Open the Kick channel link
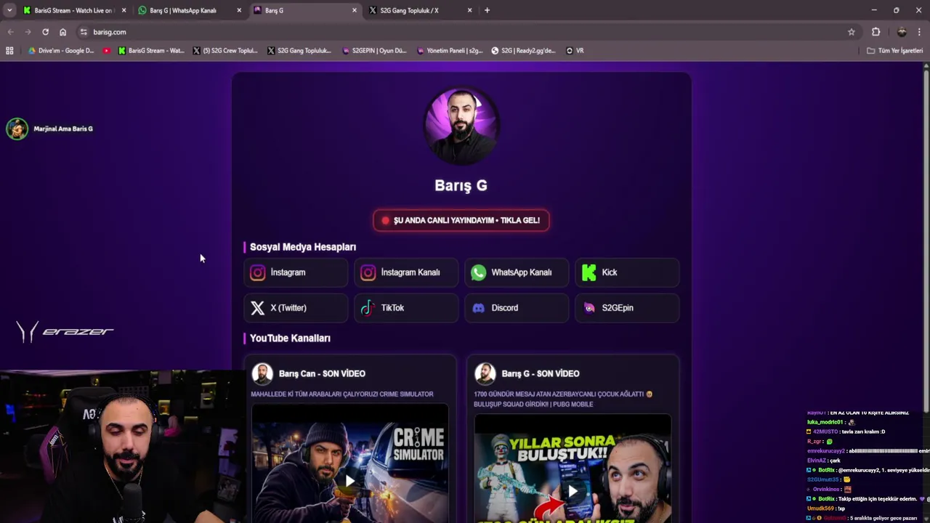 627,272
